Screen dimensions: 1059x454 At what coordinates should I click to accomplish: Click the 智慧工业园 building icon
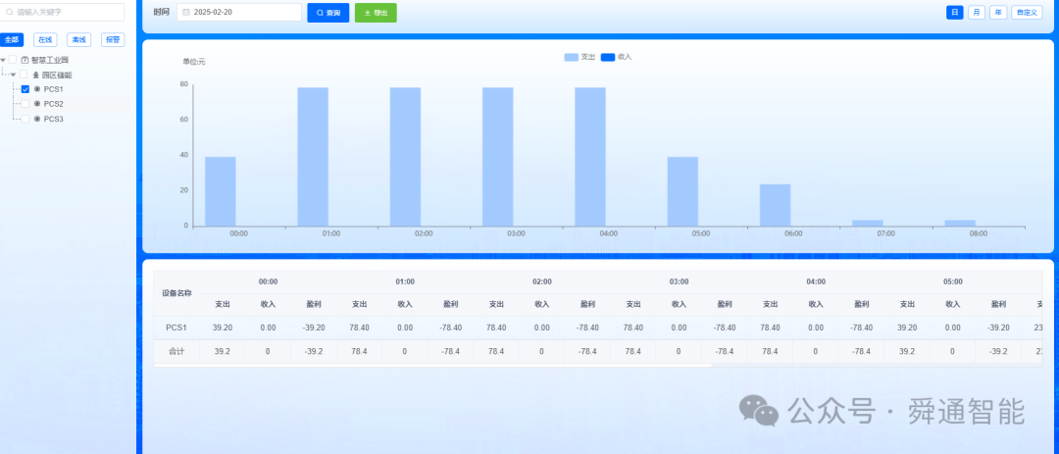click(25, 60)
